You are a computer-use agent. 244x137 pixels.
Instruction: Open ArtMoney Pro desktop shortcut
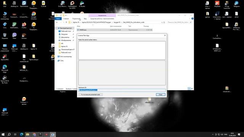236,26
